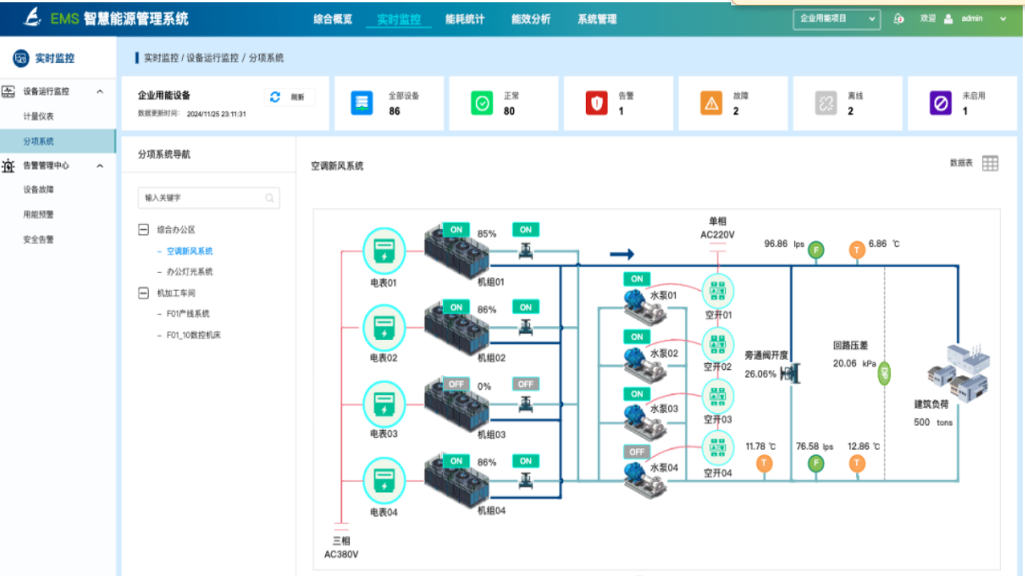This screenshot has height=576, width=1025.
Task: Switch to the 能耗统计 tab
Action: click(x=464, y=19)
